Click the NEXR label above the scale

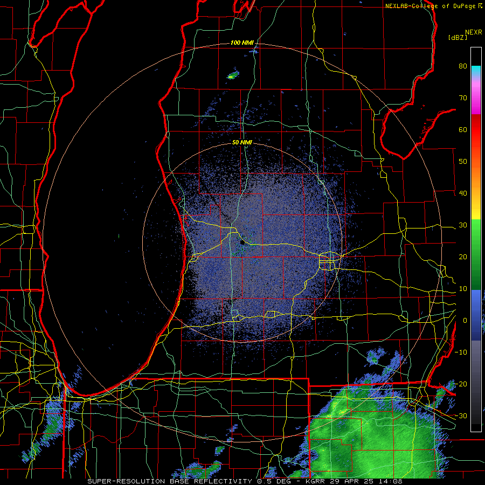click(473, 32)
